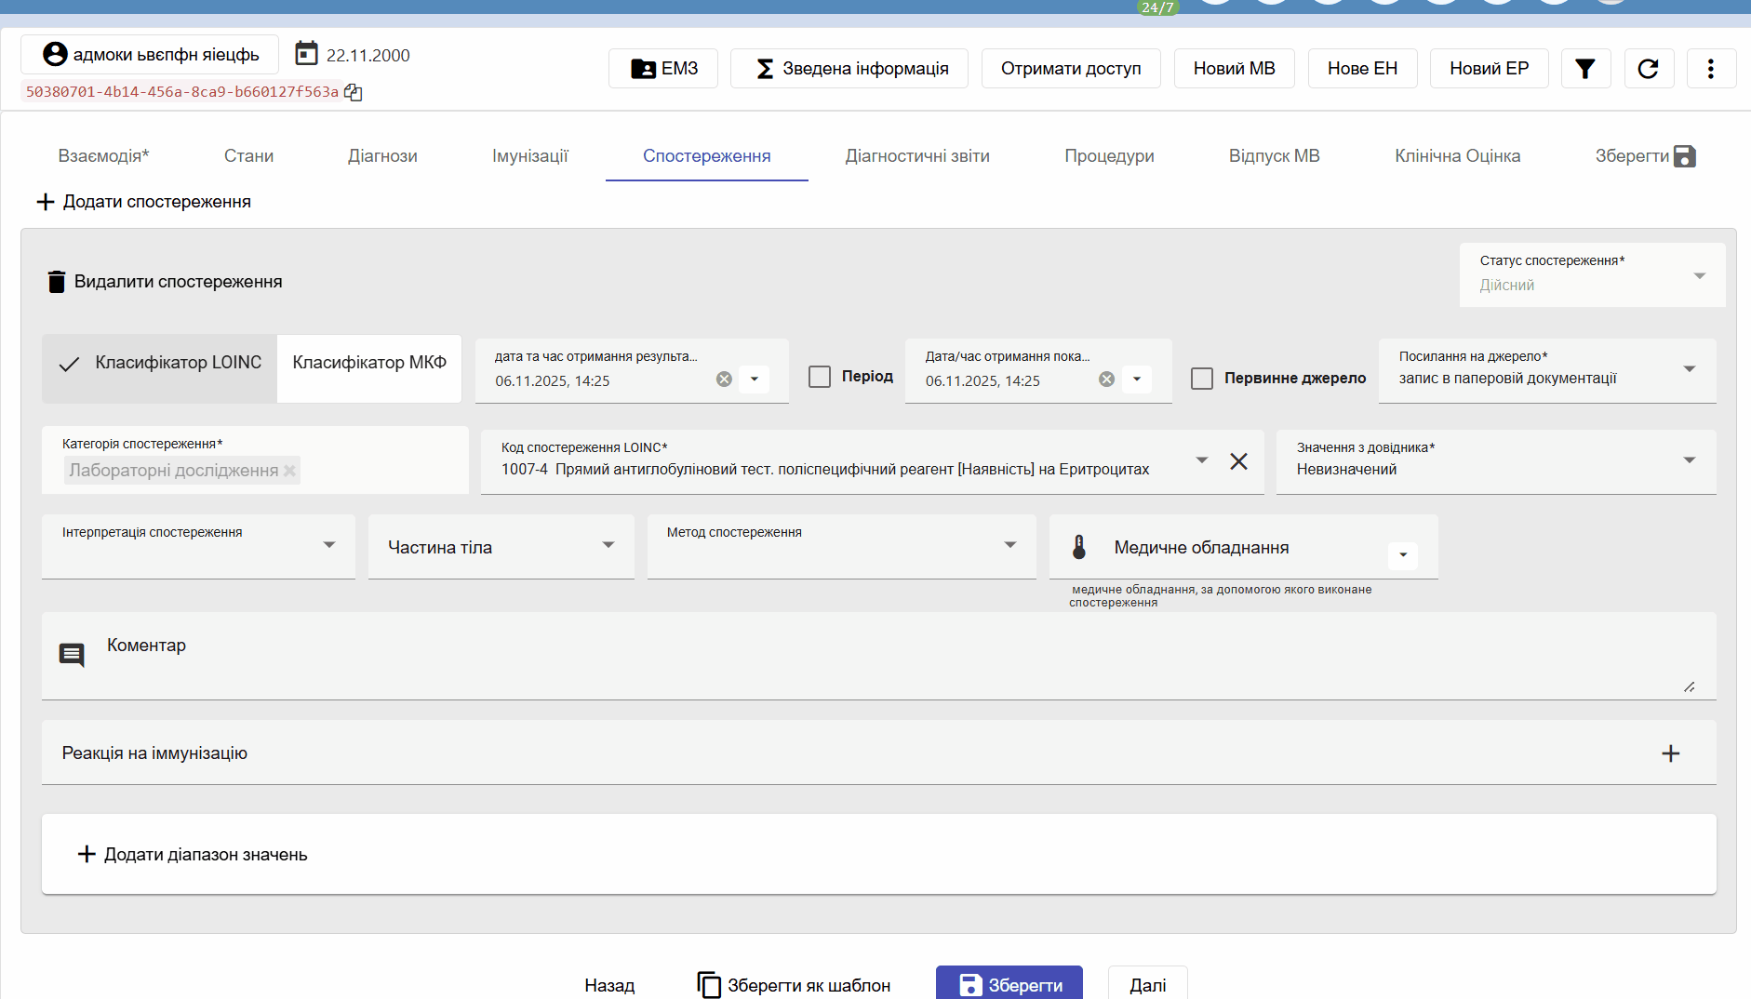Click the '24/7' badge at top
Viewport: 1751px width, 999px height.
click(1157, 7)
